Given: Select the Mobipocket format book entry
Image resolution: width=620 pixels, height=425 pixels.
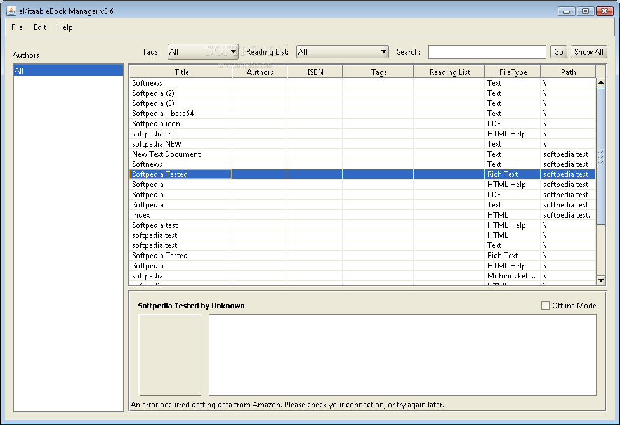Looking at the screenshot, I should 181,275.
